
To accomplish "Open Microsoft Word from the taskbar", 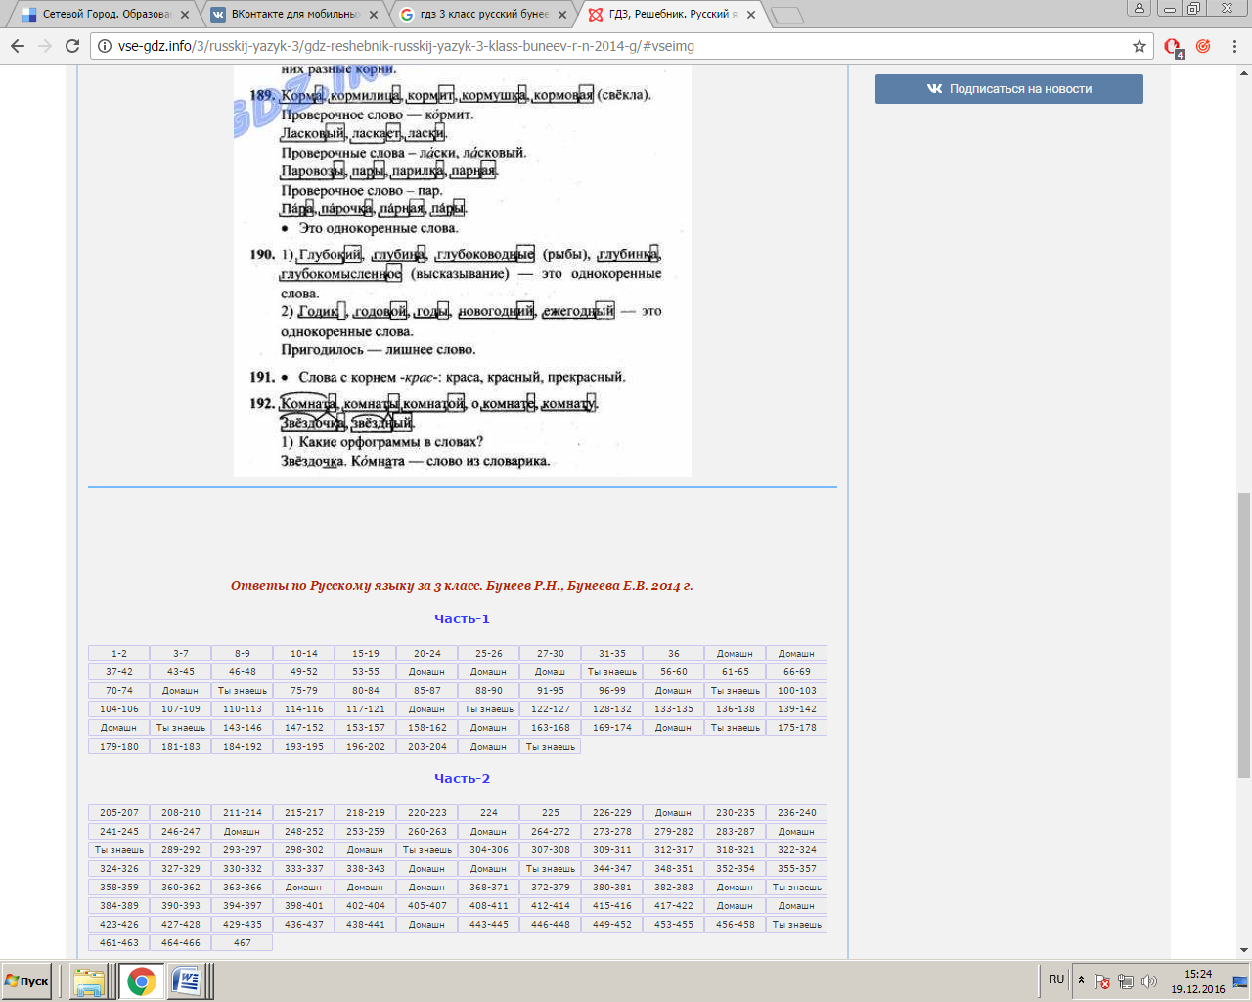I will pos(186,981).
